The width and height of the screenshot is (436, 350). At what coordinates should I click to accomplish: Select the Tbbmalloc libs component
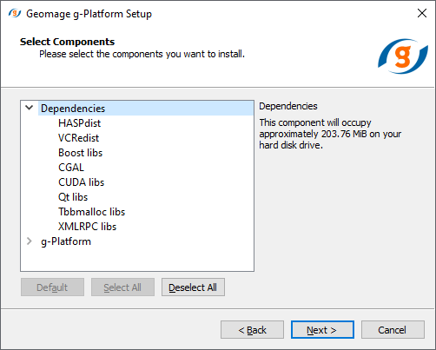pos(91,212)
